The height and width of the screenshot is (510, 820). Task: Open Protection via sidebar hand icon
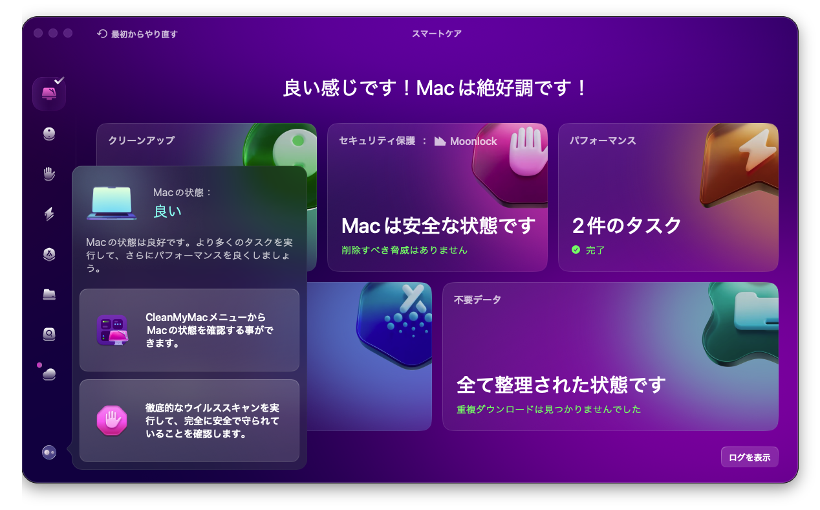pyautogui.click(x=49, y=173)
